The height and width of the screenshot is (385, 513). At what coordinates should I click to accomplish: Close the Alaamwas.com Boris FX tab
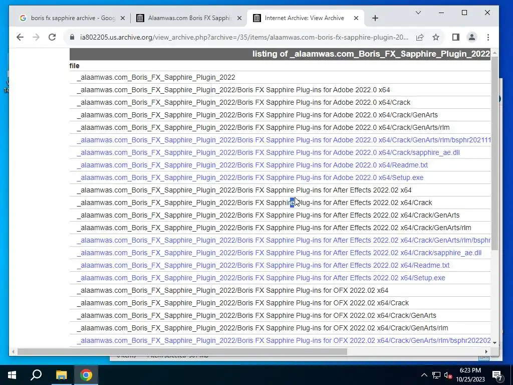click(x=239, y=19)
